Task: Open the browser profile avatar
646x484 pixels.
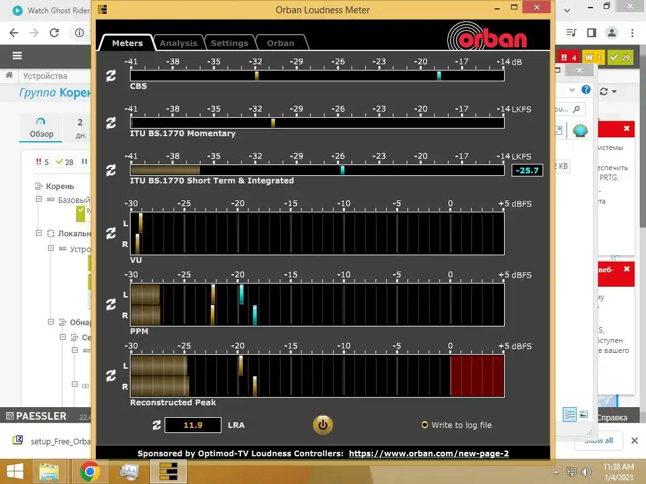Action: 612,33
